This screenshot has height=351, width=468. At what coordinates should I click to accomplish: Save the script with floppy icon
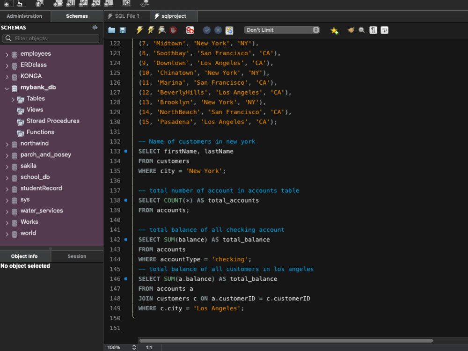pyautogui.click(x=123, y=30)
